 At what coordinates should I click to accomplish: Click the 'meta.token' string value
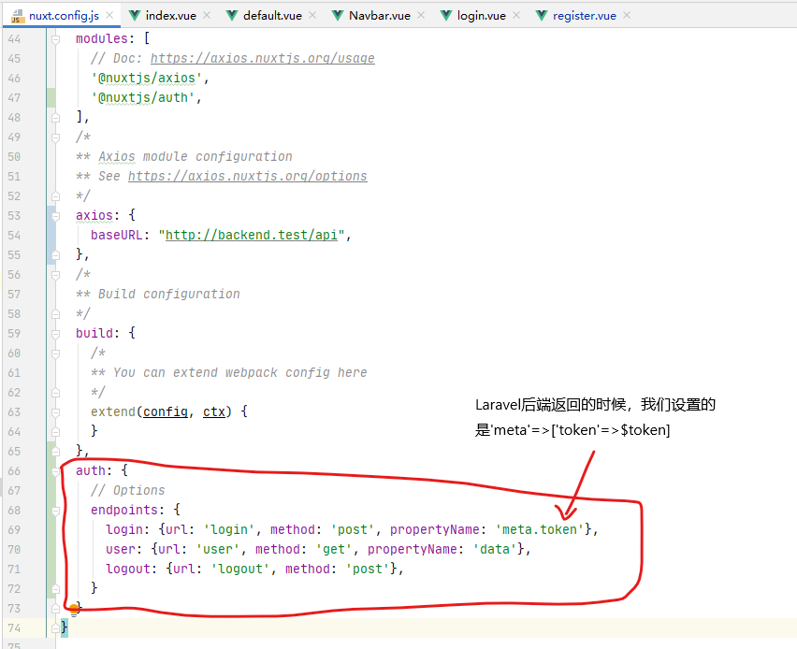[540, 529]
